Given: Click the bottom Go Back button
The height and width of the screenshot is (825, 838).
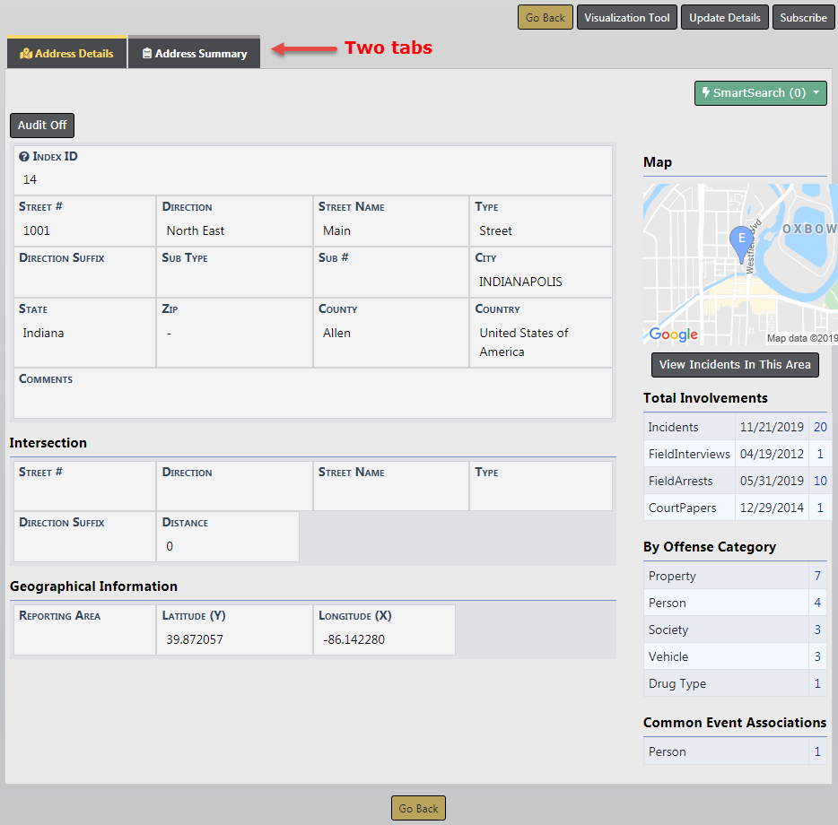Looking at the screenshot, I should tap(418, 808).
